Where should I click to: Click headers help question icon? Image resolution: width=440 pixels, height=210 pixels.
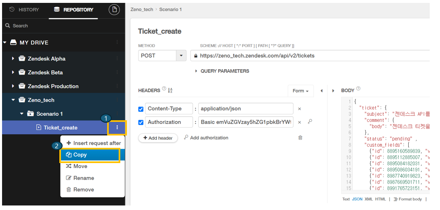pyautogui.click(x=164, y=89)
